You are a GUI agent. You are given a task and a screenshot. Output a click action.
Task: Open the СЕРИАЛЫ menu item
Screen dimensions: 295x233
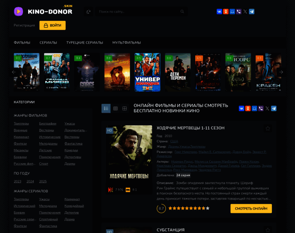click(x=48, y=43)
